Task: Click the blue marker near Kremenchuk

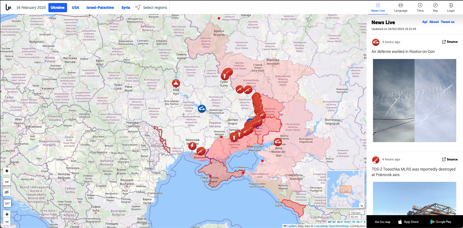Action: click(x=202, y=108)
